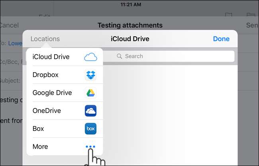
Task: Tap Cancel on the email draft
Action: point(9,25)
